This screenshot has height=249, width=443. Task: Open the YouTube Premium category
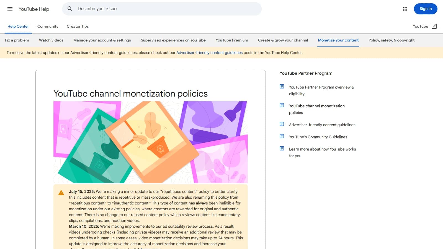[232, 40]
